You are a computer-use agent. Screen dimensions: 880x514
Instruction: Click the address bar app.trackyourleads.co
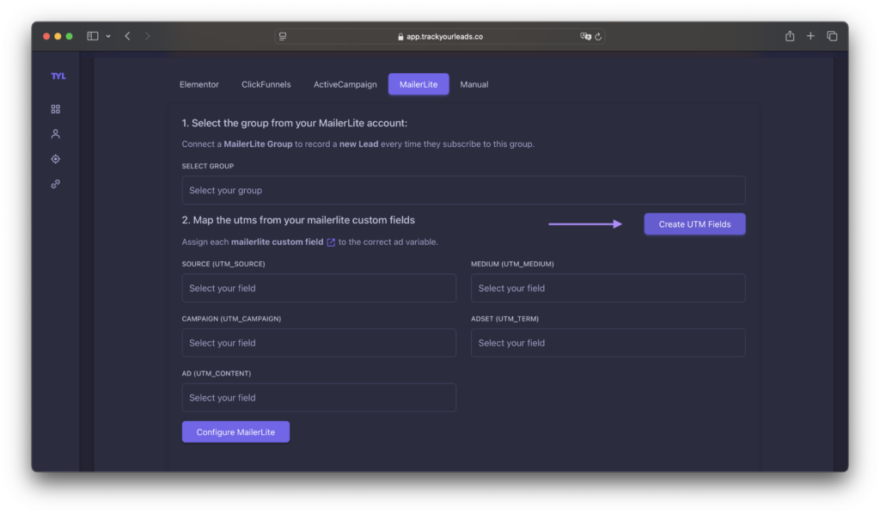point(440,36)
